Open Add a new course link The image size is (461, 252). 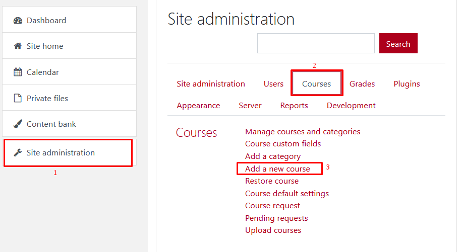tap(277, 169)
